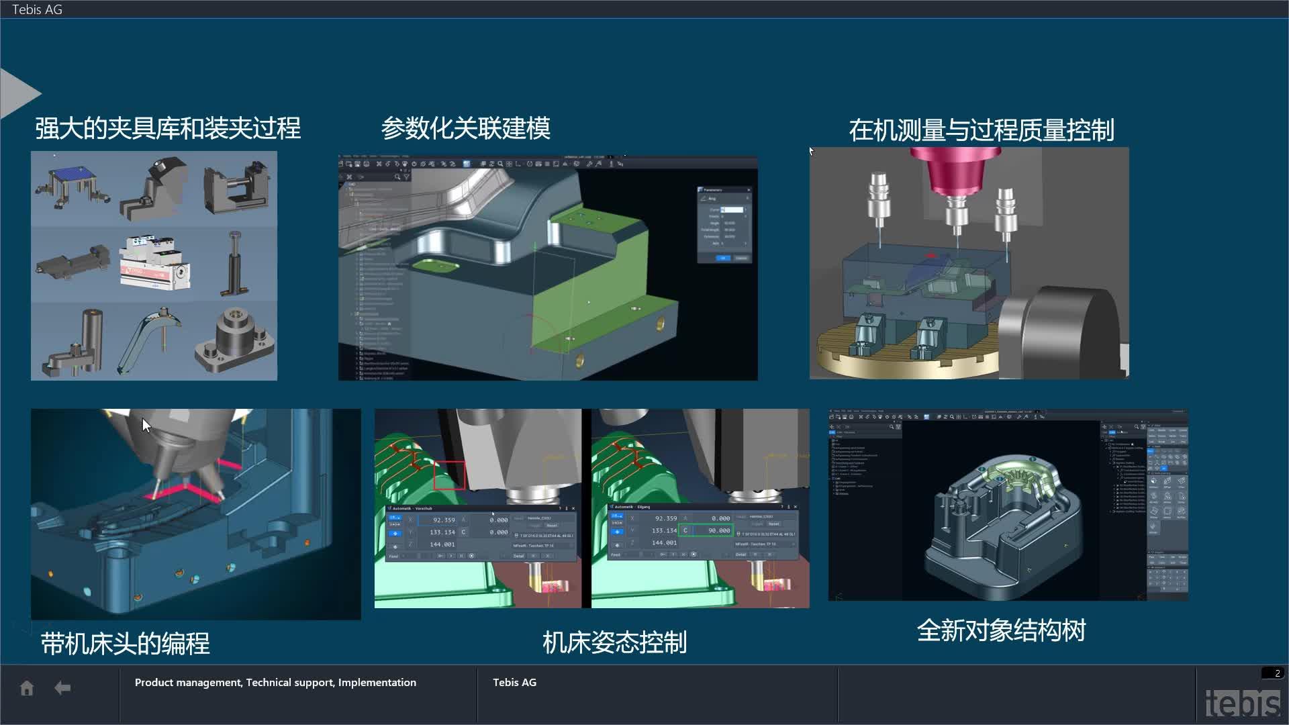Screen dimensions: 1289x725
Task: Click the pin icon on the Automatik - Vorschub dialog
Action: (x=566, y=509)
